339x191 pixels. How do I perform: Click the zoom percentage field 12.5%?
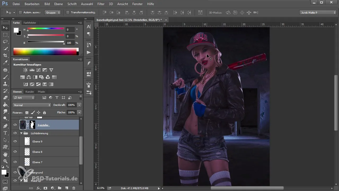point(101,188)
